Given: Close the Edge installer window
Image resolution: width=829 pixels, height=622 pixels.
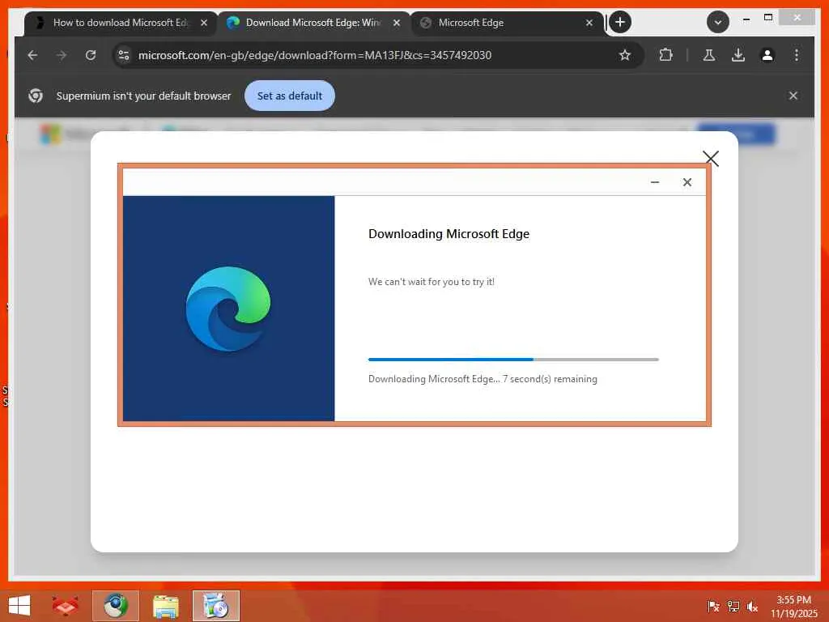Looking at the screenshot, I should [687, 182].
